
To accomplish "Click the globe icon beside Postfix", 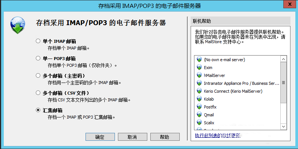I will (x=199, y=107).
